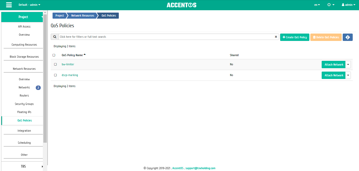Sort by QoS Policy Name column
Image resolution: width=359 pixels, height=171 pixels.
pyautogui.click(x=74, y=55)
